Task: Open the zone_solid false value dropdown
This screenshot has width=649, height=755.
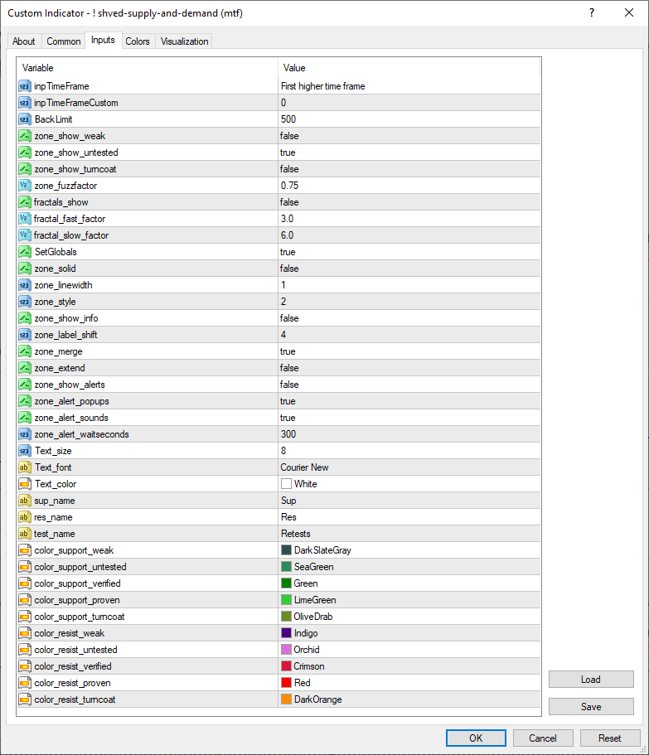Action: (409, 269)
